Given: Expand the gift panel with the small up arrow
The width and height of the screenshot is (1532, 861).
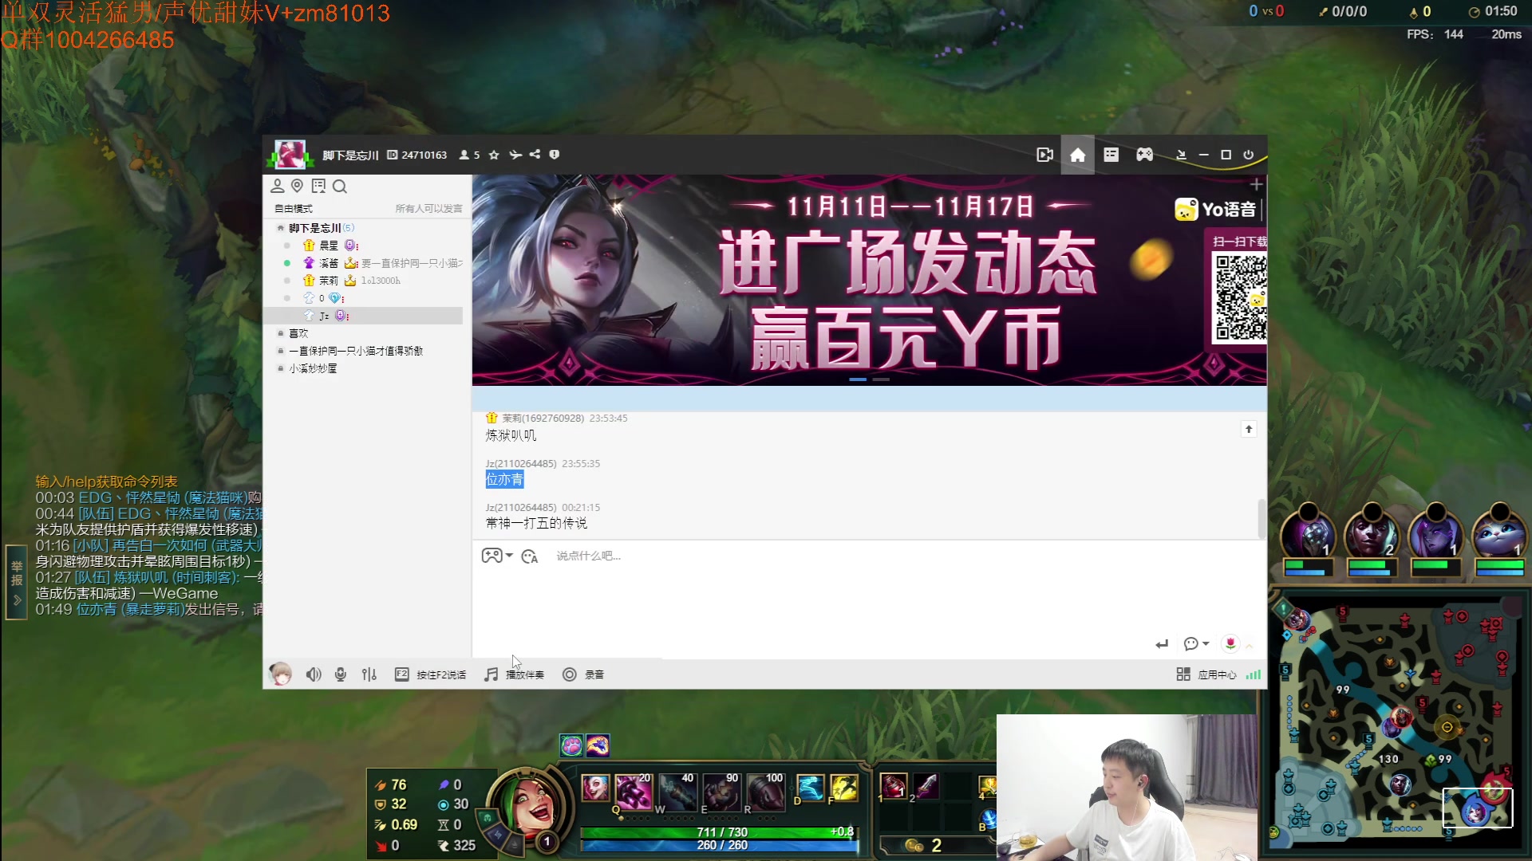Looking at the screenshot, I should [x=1250, y=645].
